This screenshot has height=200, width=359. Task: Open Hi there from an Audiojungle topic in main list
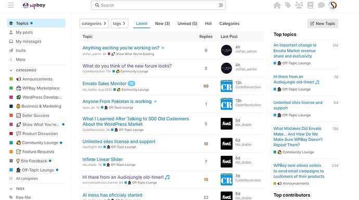coord(126,177)
